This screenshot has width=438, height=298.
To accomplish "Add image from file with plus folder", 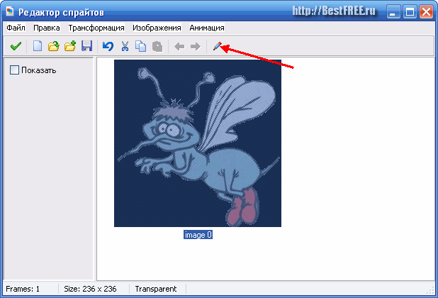I will tap(70, 46).
